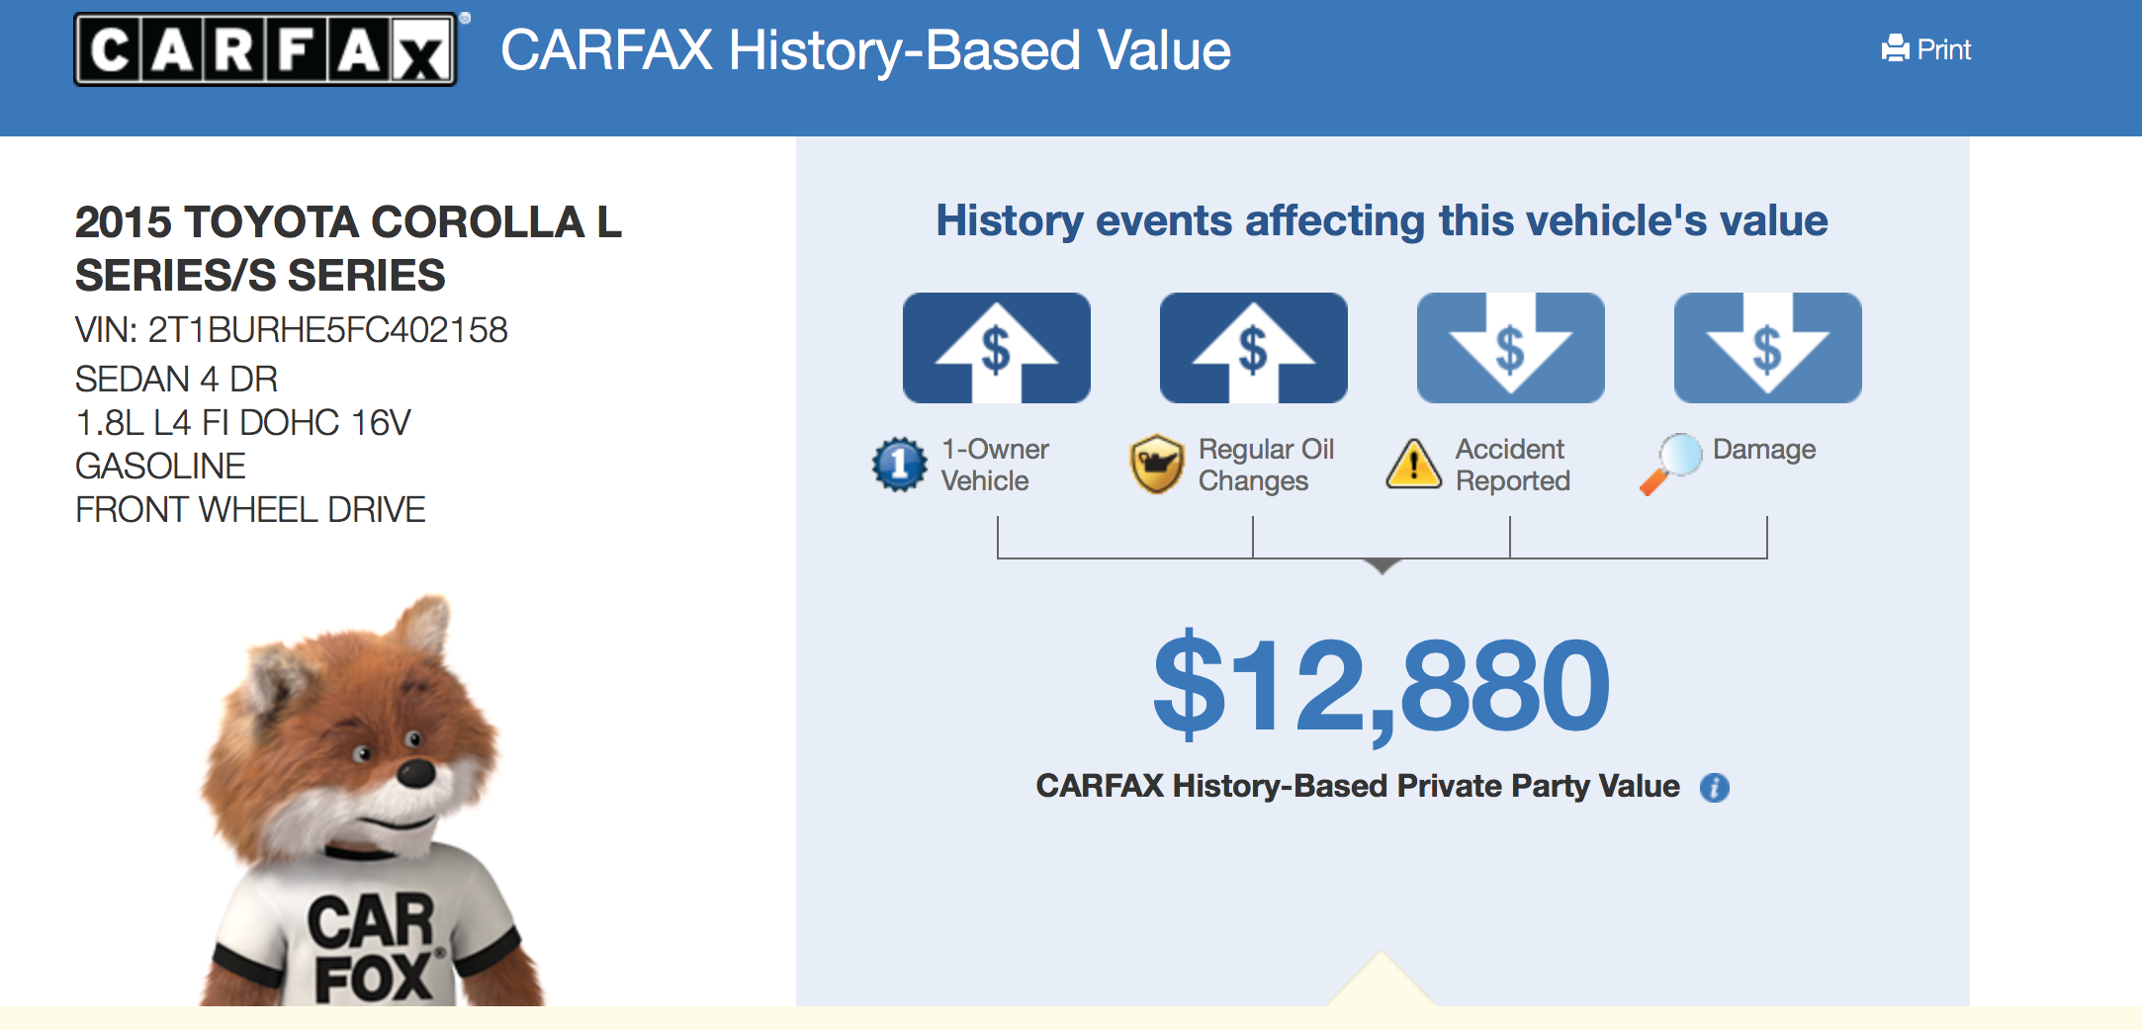
Task: Click the Accident Reported label
Action: coord(1512,465)
